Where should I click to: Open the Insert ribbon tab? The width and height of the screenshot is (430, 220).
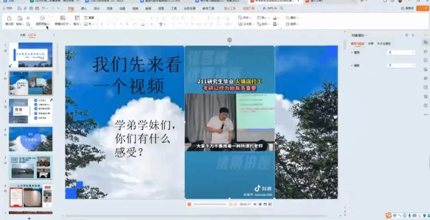pos(84,8)
